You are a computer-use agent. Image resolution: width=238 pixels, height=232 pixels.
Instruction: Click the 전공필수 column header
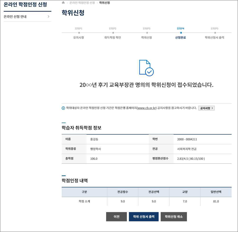[x=123, y=192]
